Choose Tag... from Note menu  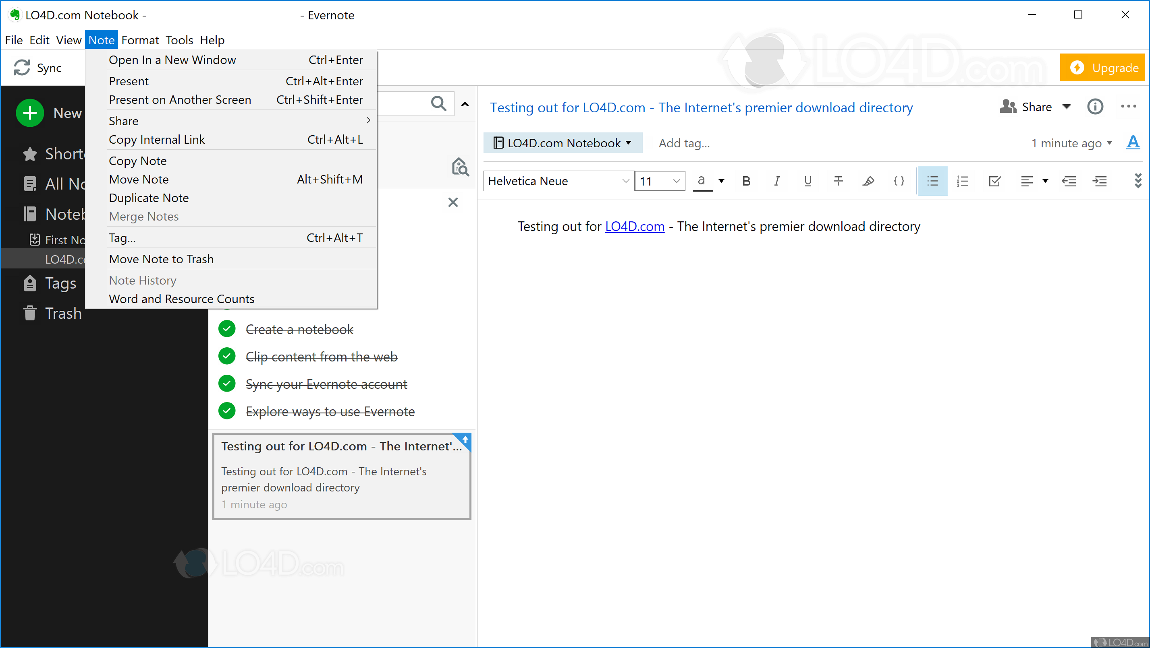click(231, 238)
